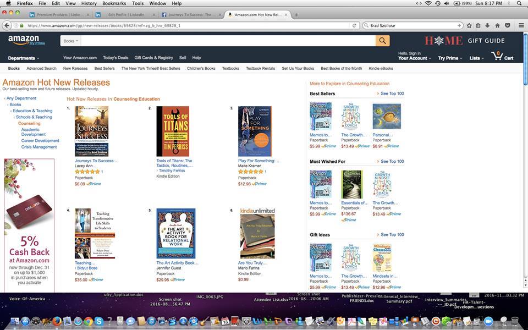Click the orange Amazon search magnifier button
Image resolution: width=528 pixels, height=330 pixels.
tap(383, 41)
